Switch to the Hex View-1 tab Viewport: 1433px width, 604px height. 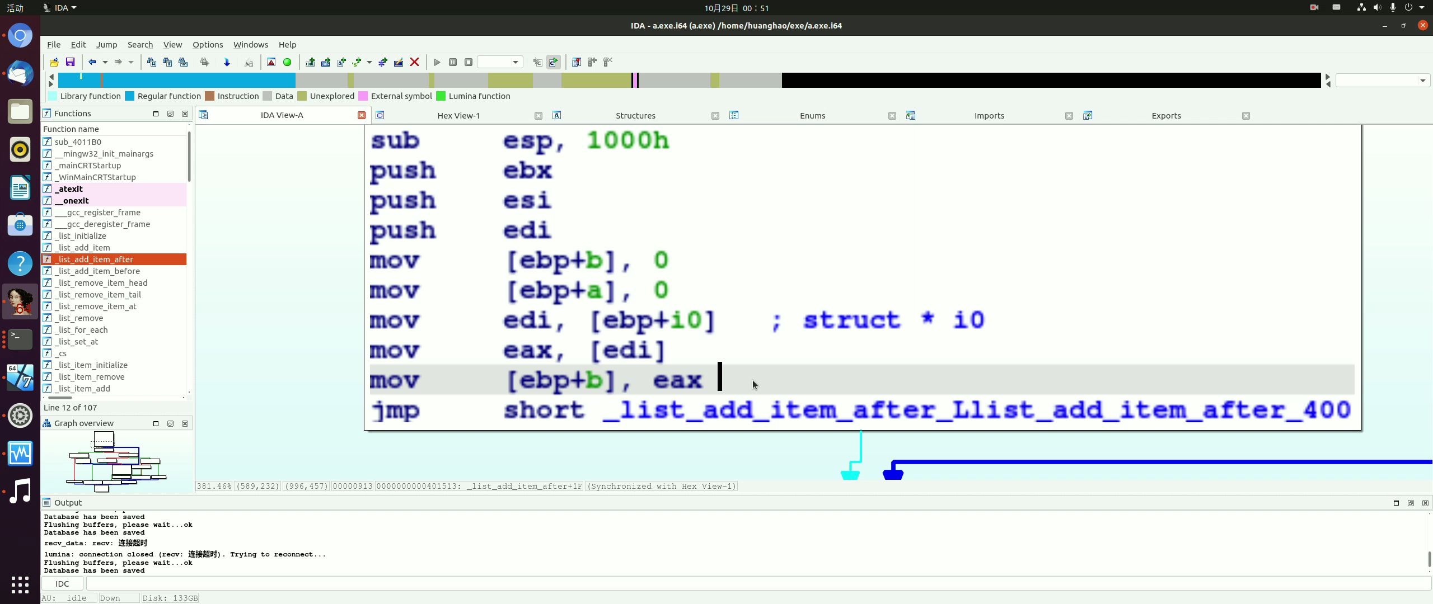pyautogui.click(x=458, y=116)
